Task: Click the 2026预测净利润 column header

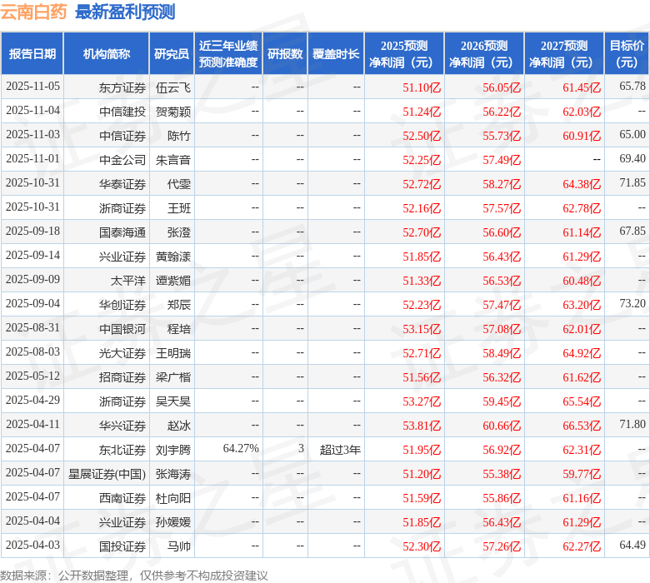Action: click(484, 54)
